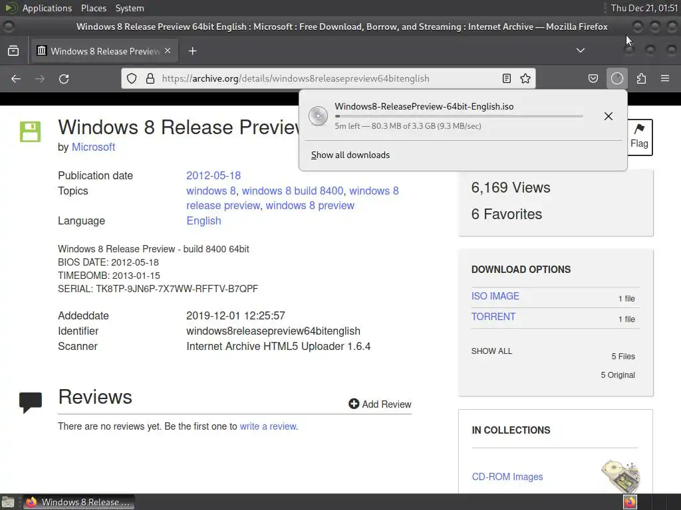Click the identifier windows8releasepreview64bitenglish text

(273, 331)
